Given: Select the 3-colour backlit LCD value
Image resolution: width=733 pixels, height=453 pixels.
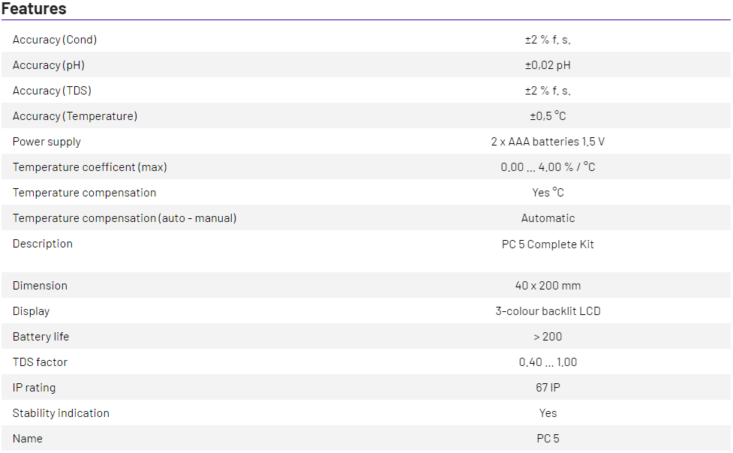Looking at the screenshot, I should point(548,311).
